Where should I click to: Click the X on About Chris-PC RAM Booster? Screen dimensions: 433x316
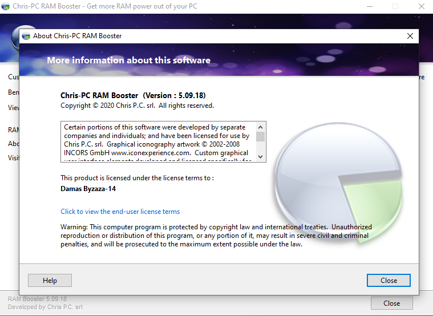pos(410,36)
